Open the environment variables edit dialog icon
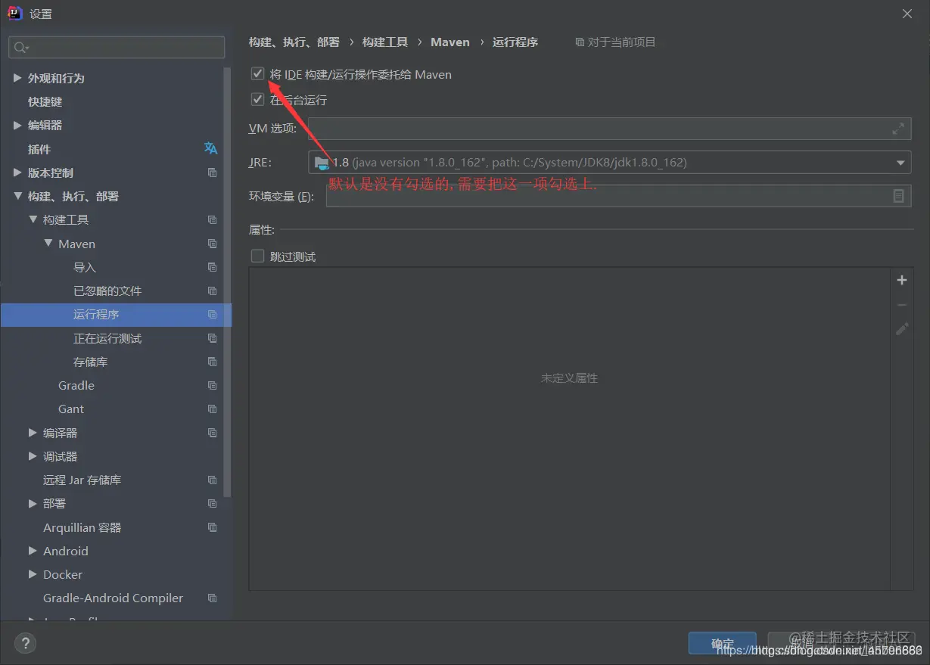930x665 pixels. pos(898,196)
